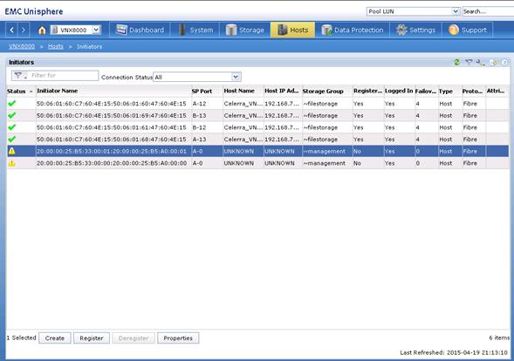
Task: Sort by the Failover column header
Action: 426,91
